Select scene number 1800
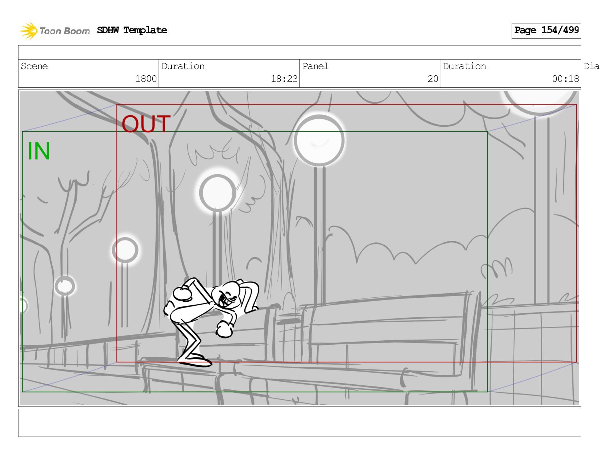600x464 pixels. (146, 79)
